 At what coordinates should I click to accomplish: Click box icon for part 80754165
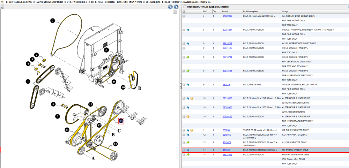coord(188,116)
